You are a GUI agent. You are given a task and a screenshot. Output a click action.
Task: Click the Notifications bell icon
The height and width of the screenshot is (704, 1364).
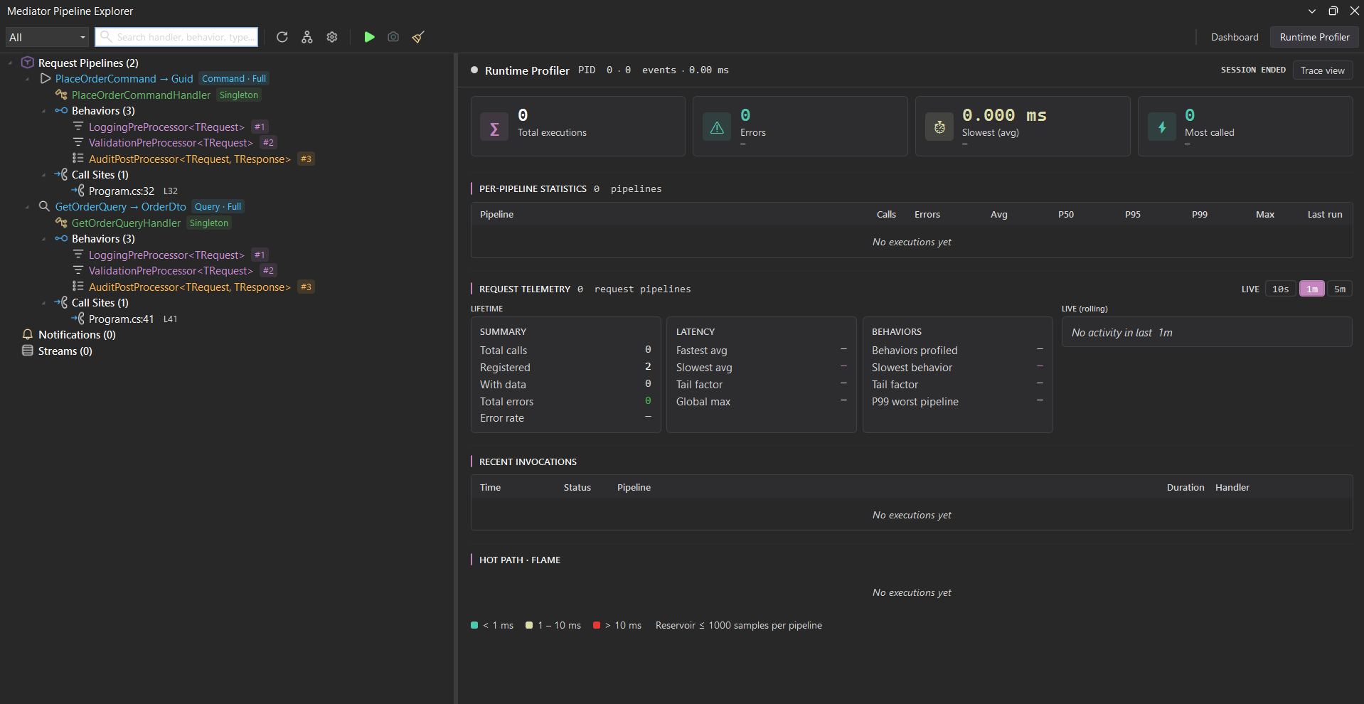tap(28, 334)
